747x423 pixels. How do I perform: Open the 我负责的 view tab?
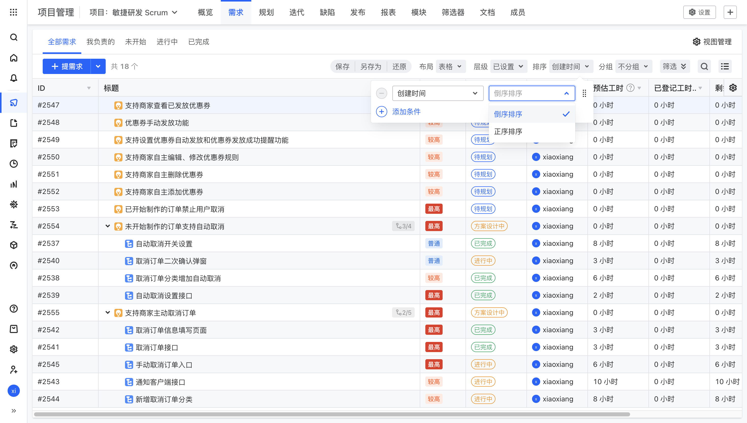(x=100, y=42)
